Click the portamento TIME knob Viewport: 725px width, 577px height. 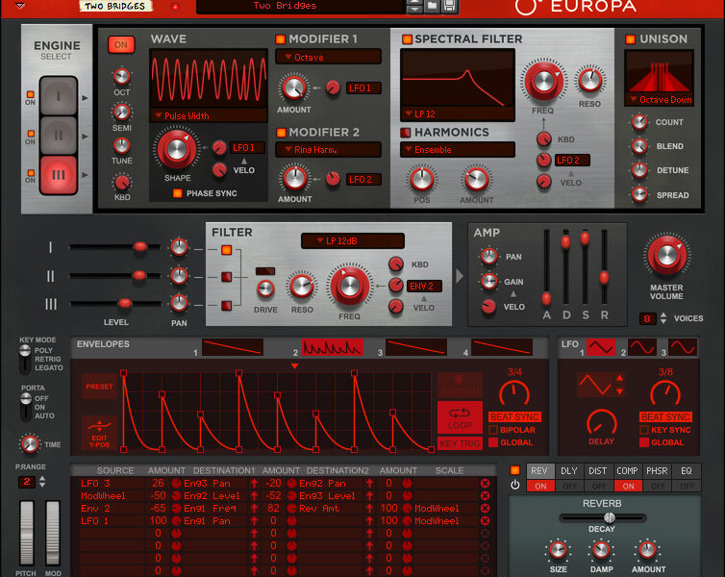point(30,444)
